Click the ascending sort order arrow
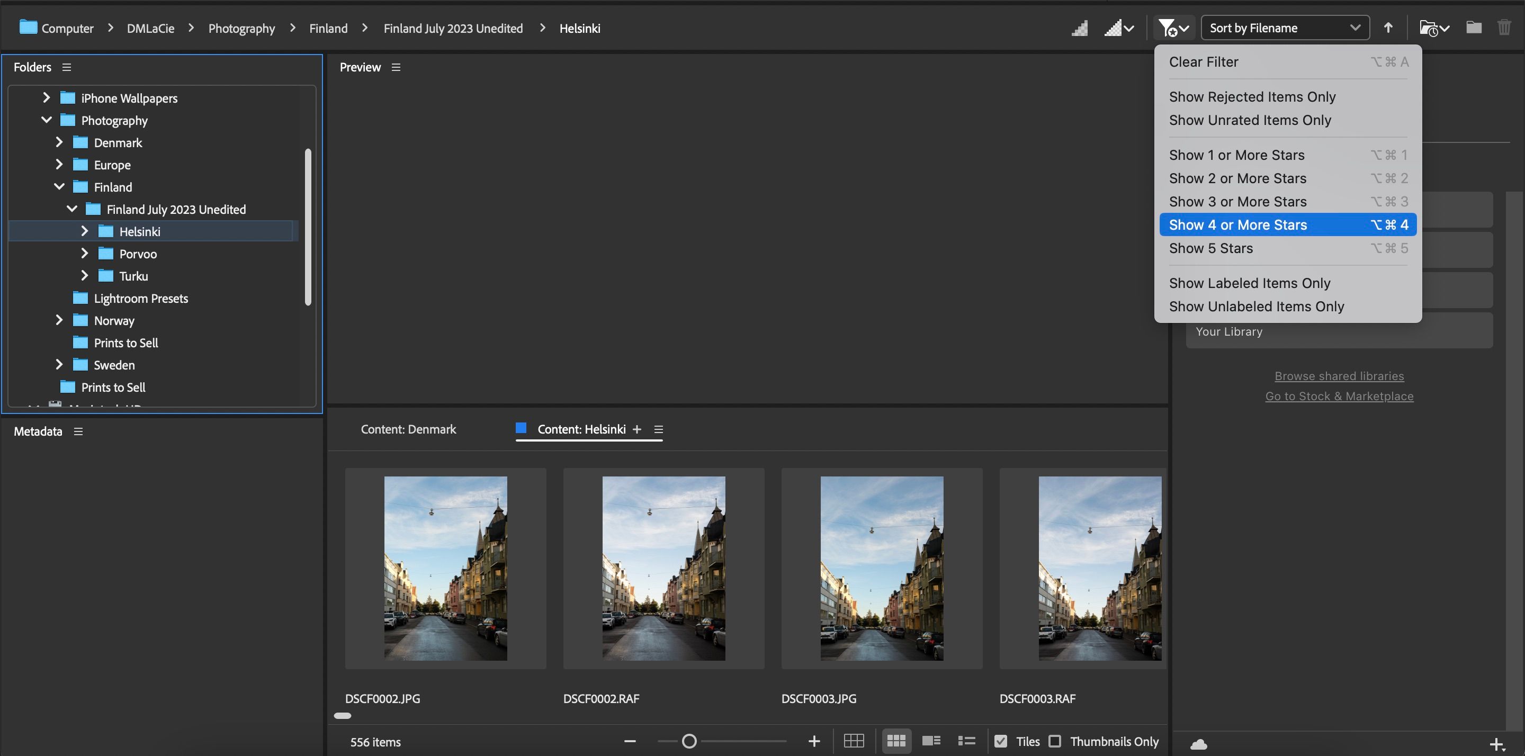This screenshot has width=1525, height=756. [1388, 27]
